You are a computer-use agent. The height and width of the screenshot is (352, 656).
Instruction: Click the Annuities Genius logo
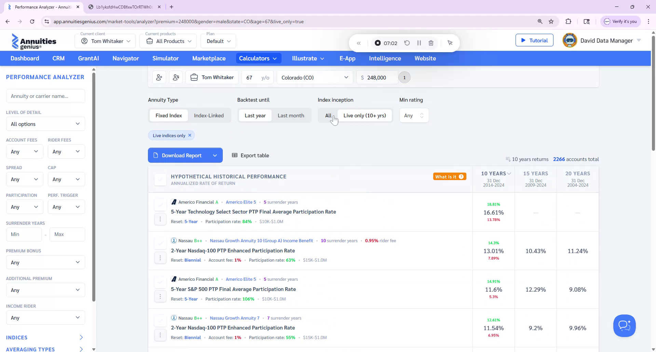(34, 41)
